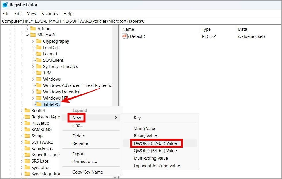Click the Registry Editor app icon
Viewport: 282px width, 179px height.
(5, 5)
